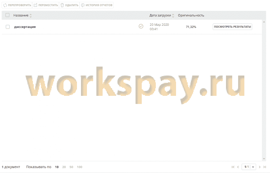270x173 pixels.
Task: Click the Оригинальность column header
Action: tap(191, 15)
